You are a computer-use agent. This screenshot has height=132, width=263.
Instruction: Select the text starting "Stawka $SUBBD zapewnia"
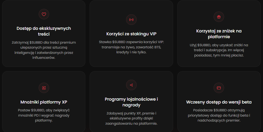tap(131, 47)
